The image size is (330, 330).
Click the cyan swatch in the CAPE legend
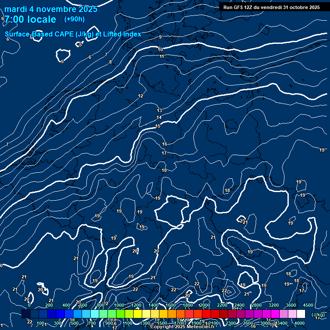[95, 314]
